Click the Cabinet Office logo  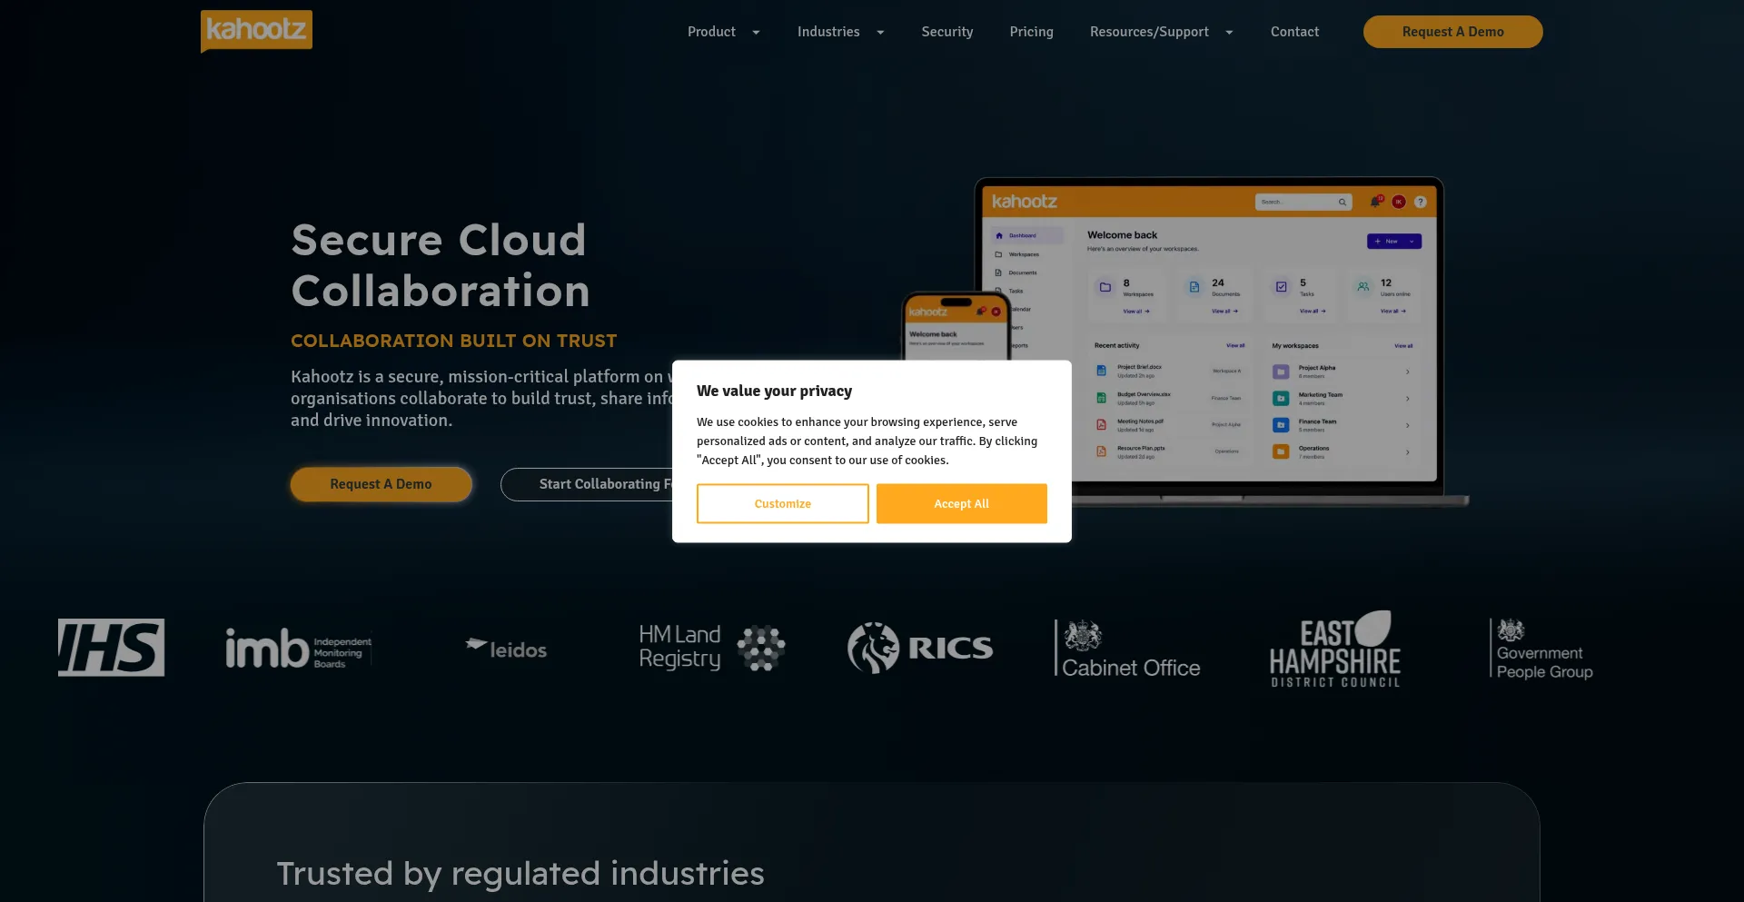coord(1127,649)
